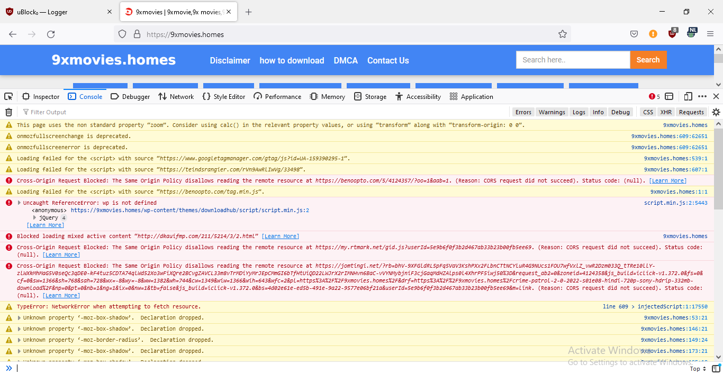The image size is (723, 383).
Task: Open the how to download link
Action: 292,60
